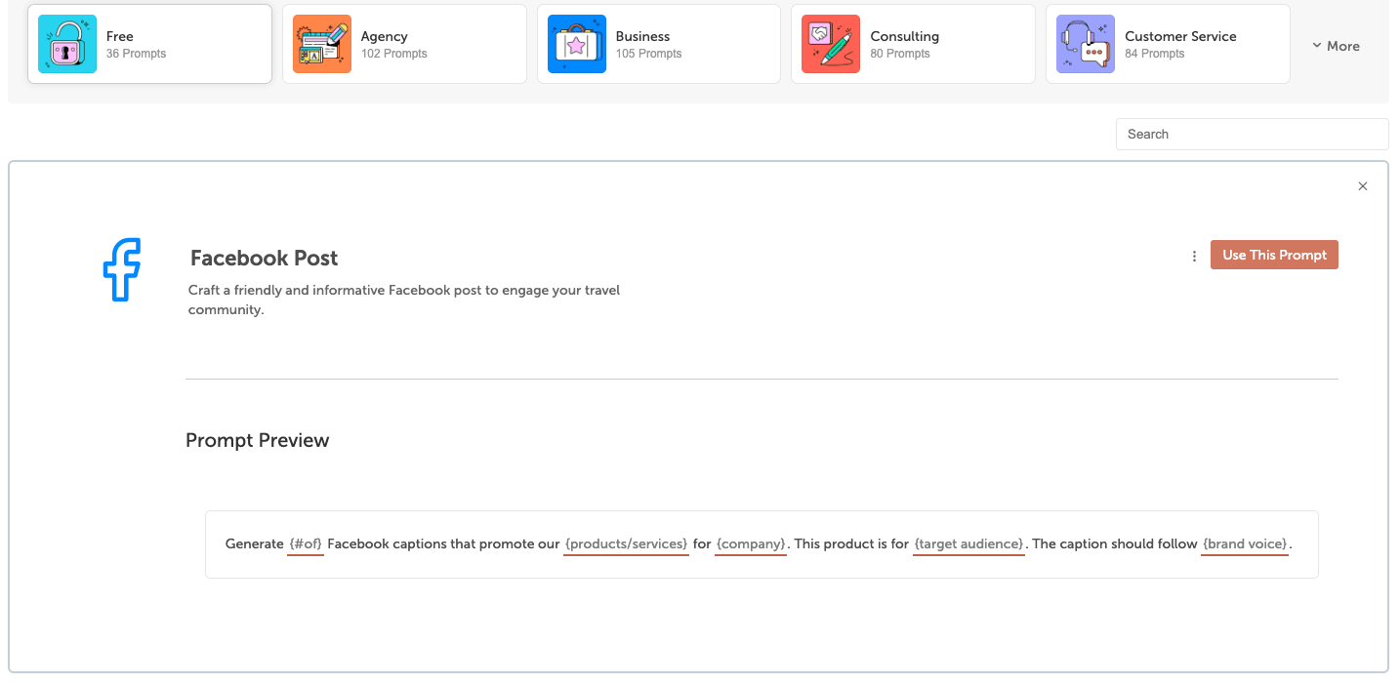Click the Customer Service headset icon

tap(1086, 44)
